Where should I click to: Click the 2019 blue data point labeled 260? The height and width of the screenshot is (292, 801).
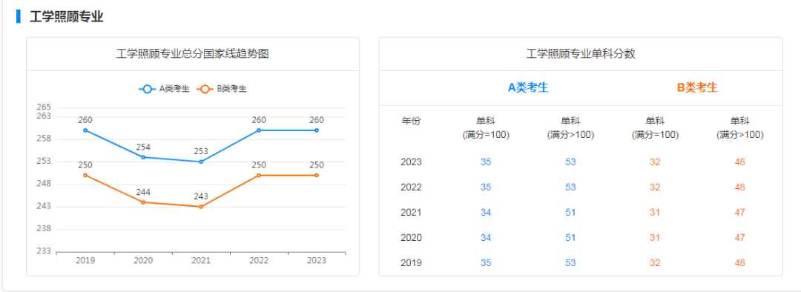pos(85,130)
